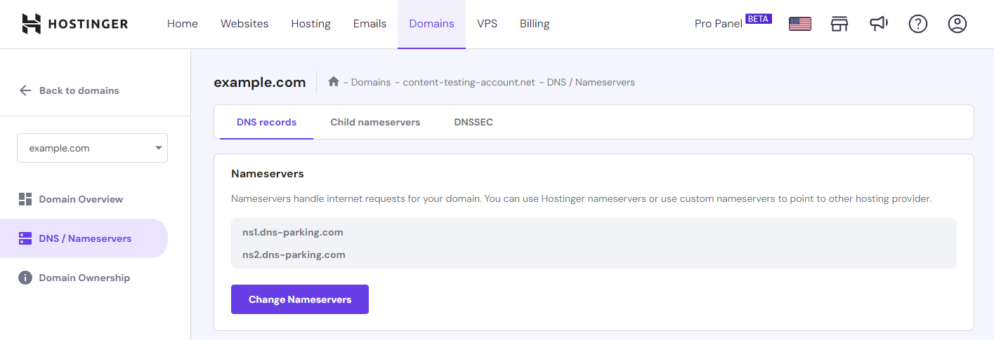Viewport: 994px width, 340px height.
Task: Open the user profile account icon
Action: click(957, 24)
